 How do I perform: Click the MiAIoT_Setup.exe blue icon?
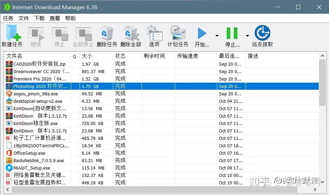9,168
